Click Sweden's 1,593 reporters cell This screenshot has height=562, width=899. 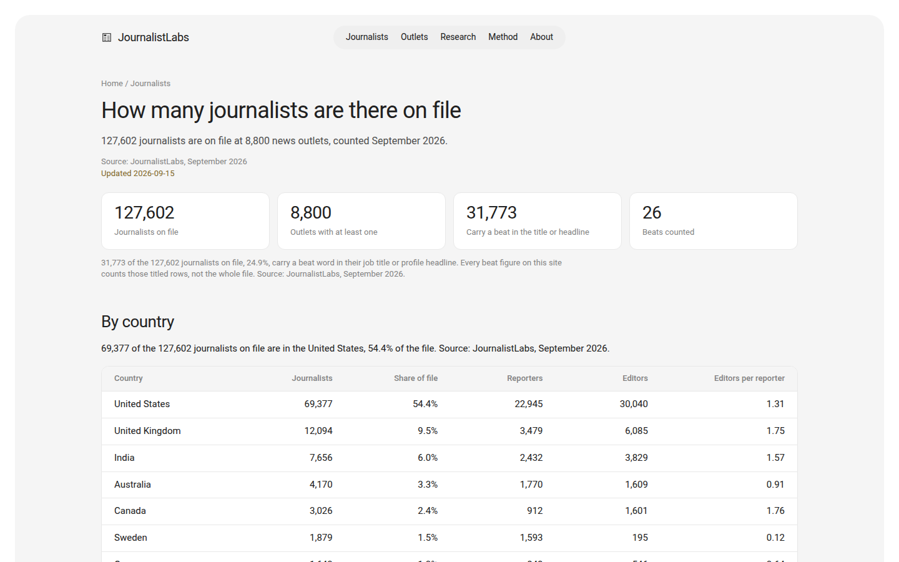531,538
